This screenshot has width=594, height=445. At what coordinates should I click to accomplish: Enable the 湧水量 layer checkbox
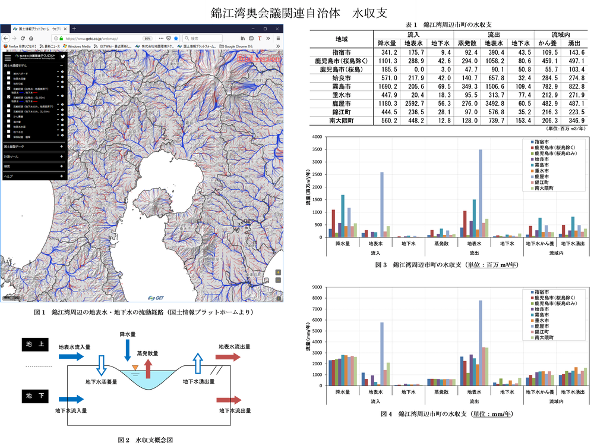[x=9, y=121]
